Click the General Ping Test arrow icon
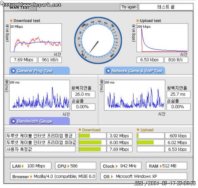Viewport: 198px width, 188px height. pyautogui.click(x=13, y=71)
